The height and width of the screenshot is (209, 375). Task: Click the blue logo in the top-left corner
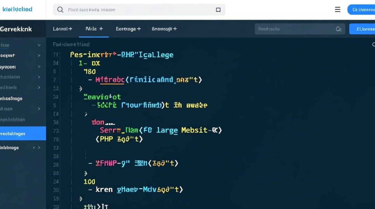[17, 9]
